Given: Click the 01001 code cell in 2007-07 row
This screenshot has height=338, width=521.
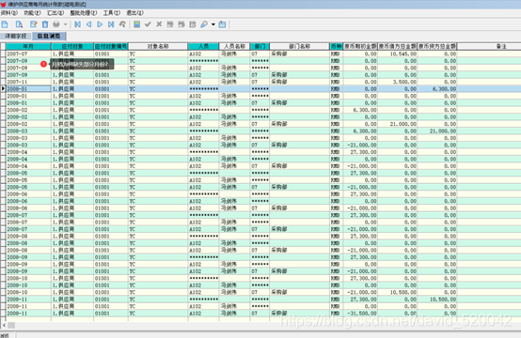Looking at the screenshot, I should click(111, 54).
